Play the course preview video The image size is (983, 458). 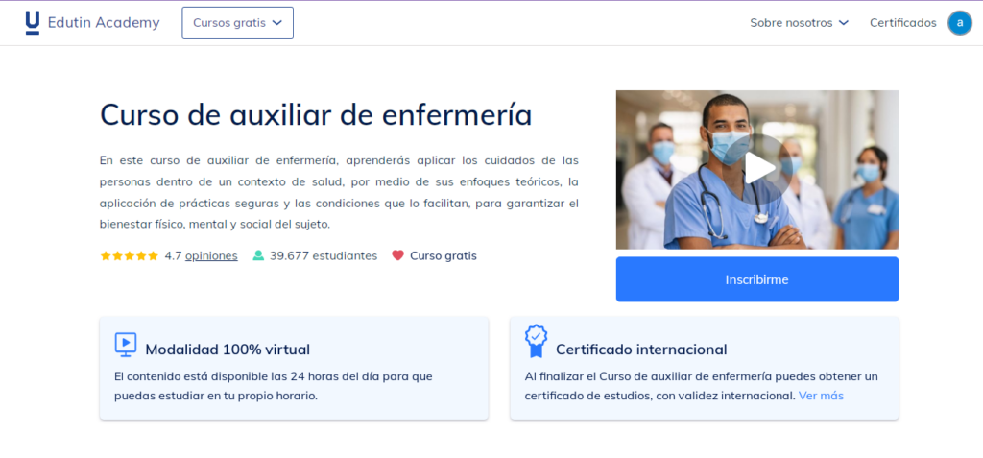pyautogui.click(x=758, y=168)
